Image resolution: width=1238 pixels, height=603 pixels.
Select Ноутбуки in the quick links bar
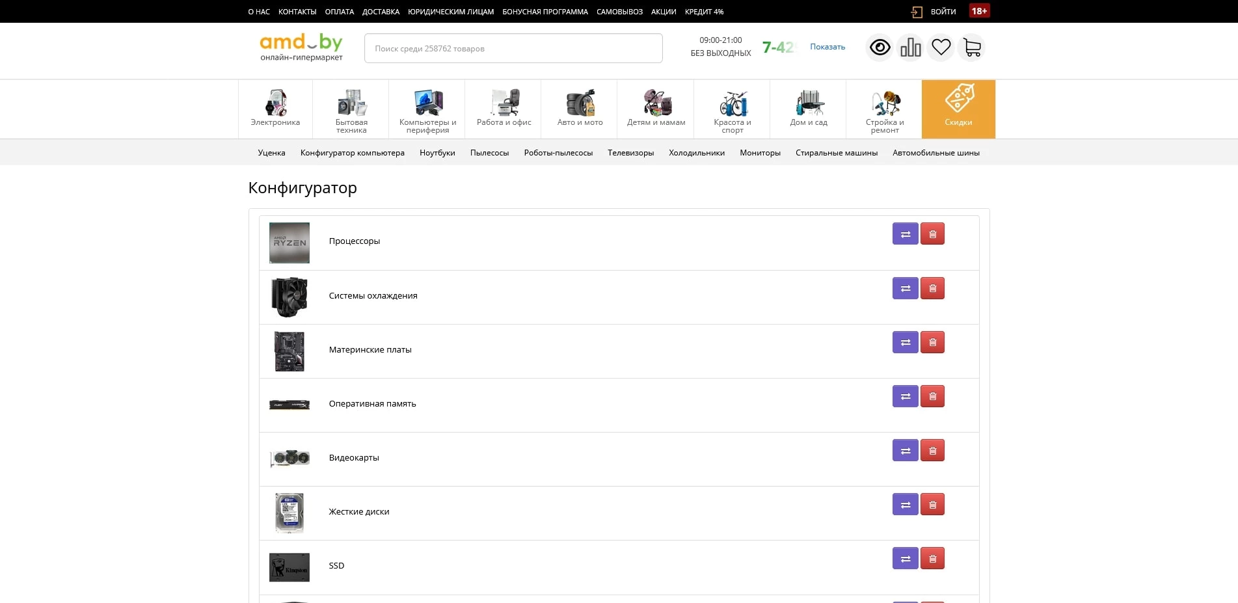[x=437, y=153]
